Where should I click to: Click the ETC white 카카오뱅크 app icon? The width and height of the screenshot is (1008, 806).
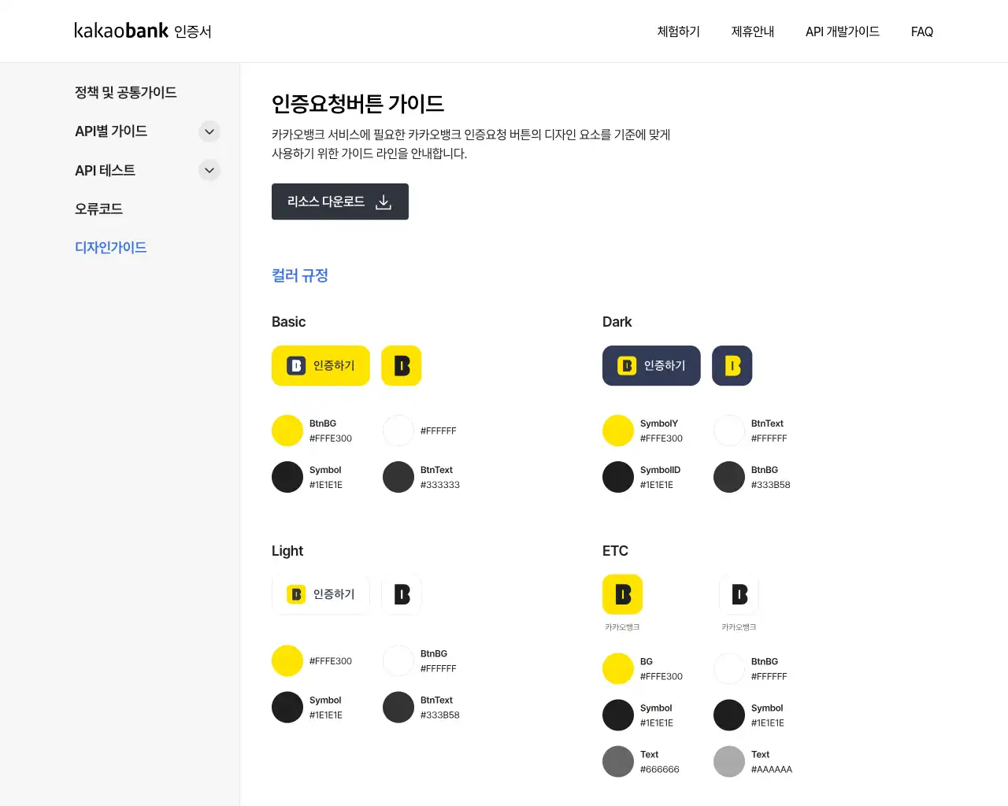coord(739,594)
